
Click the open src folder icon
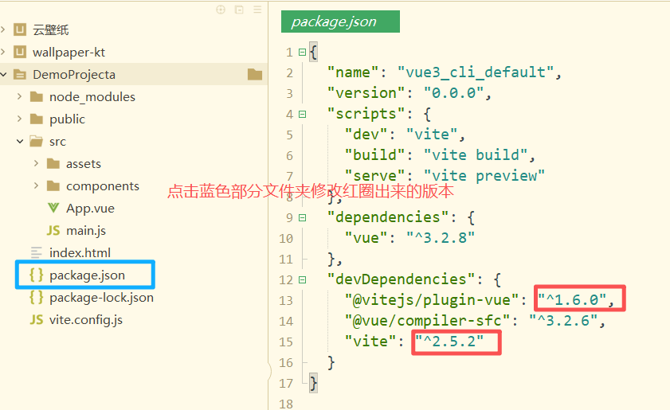[37, 141]
